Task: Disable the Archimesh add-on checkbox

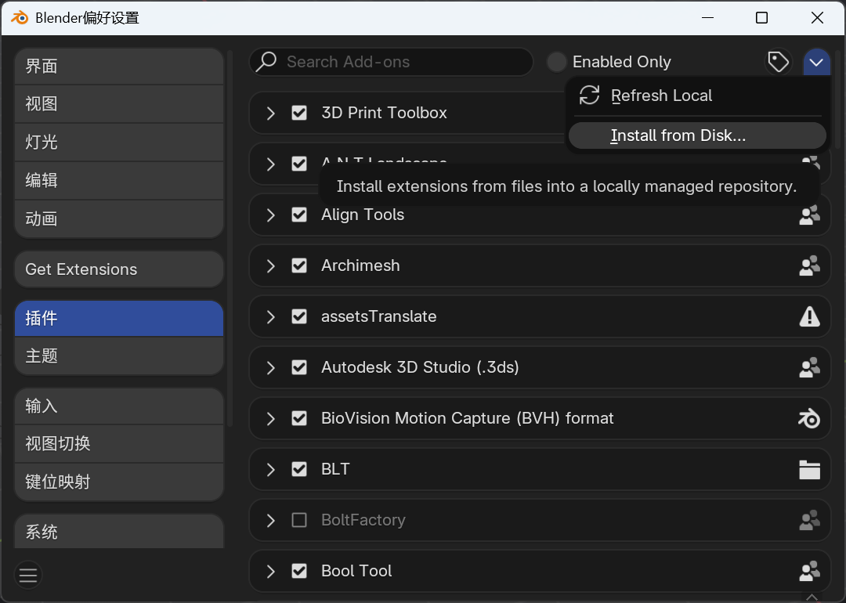Action: [299, 266]
